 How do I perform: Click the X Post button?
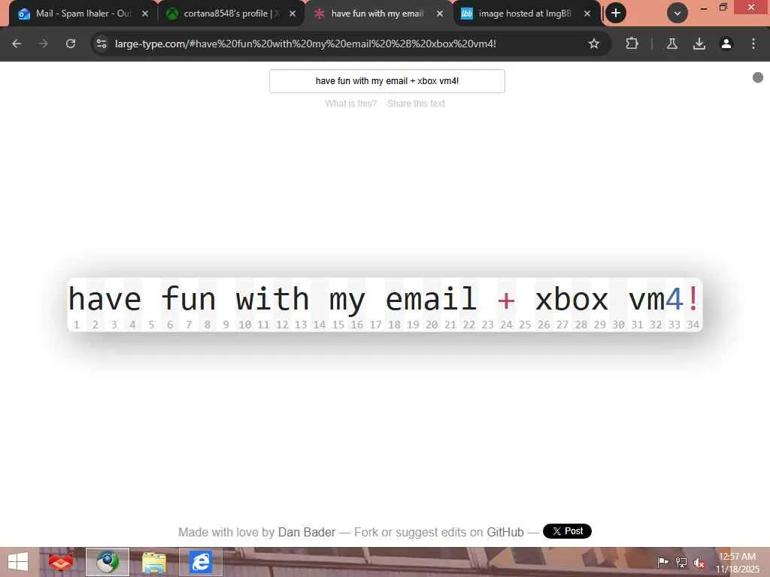click(x=567, y=531)
